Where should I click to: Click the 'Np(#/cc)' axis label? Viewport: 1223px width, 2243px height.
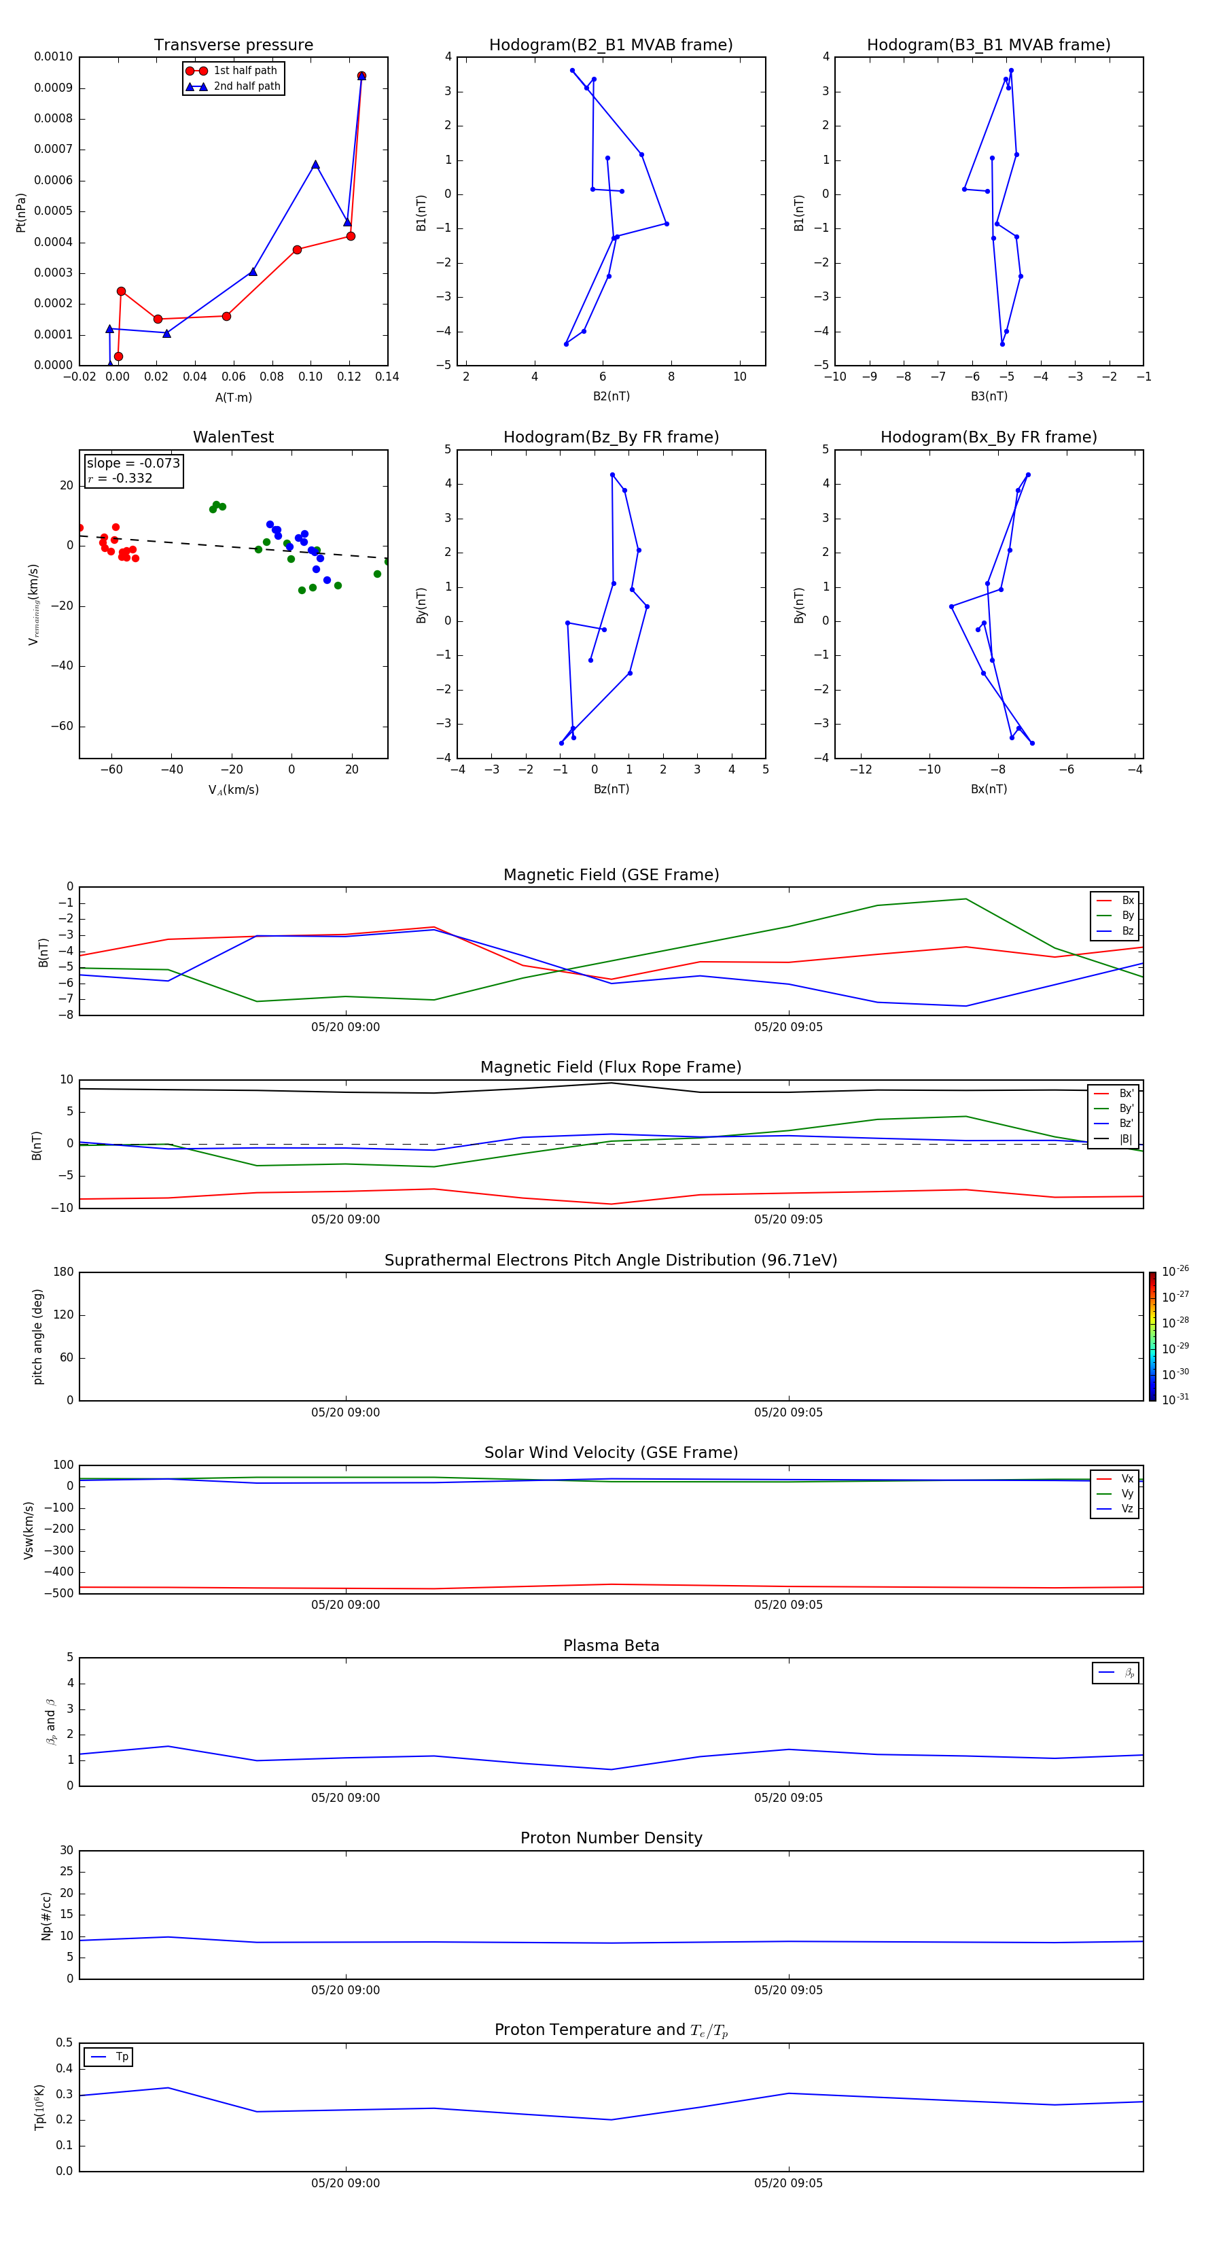tap(47, 1915)
